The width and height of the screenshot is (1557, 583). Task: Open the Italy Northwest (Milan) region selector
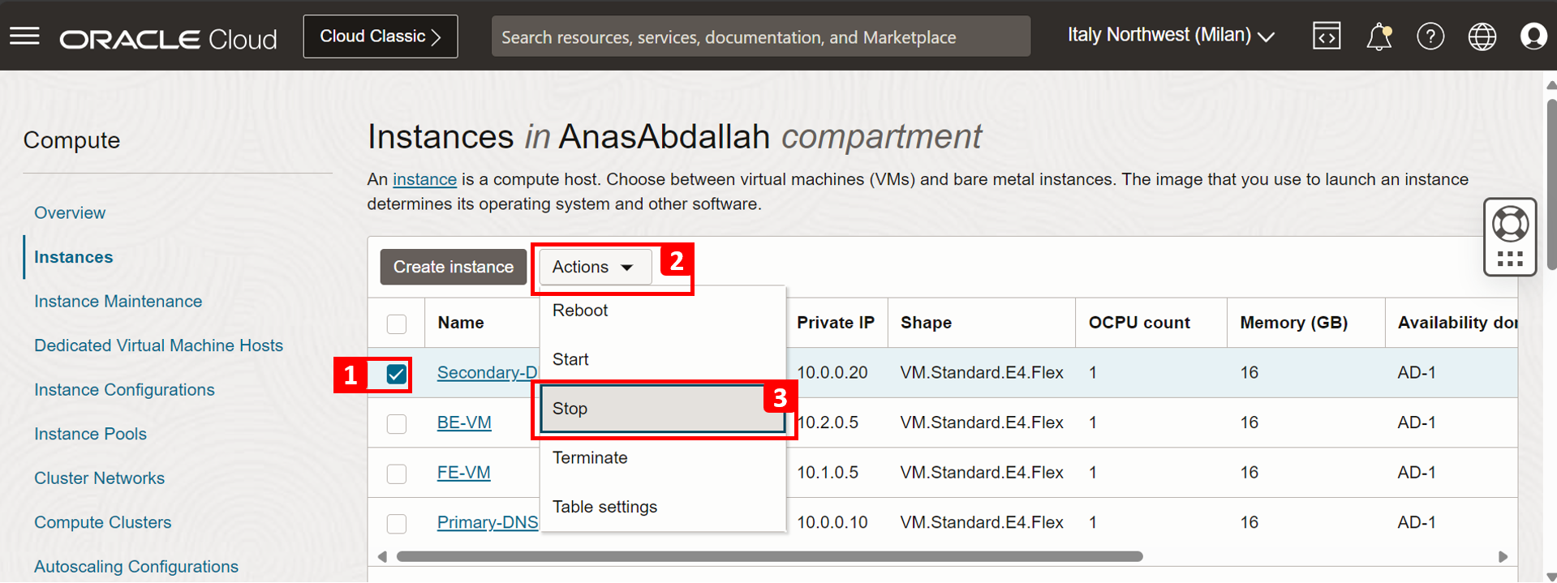[x=1171, y=36]
